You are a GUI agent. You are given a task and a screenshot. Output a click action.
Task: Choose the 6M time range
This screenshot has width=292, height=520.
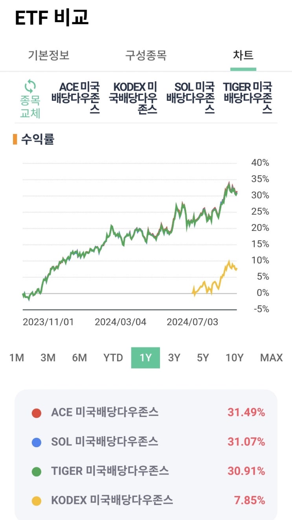point(79,358)
